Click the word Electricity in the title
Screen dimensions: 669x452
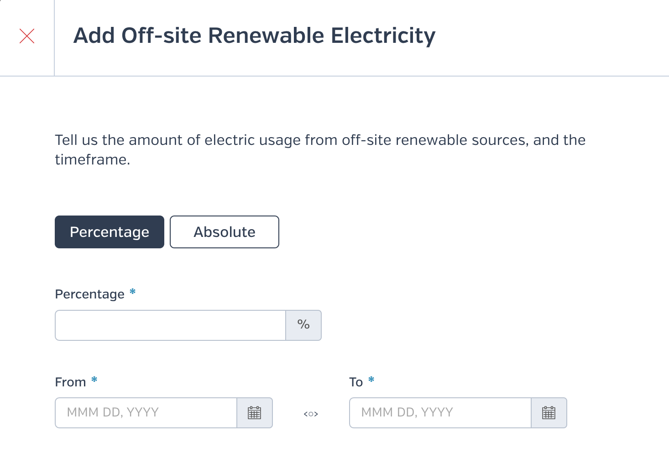click(x=383, y=36)
